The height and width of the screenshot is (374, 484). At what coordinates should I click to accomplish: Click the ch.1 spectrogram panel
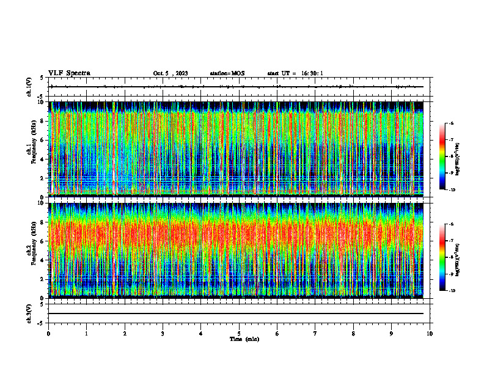(236, 149)
